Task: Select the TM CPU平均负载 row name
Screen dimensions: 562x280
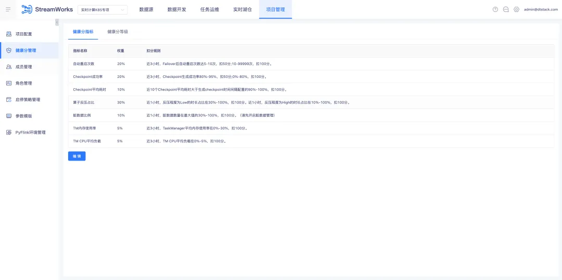Action: pos(87,141)
